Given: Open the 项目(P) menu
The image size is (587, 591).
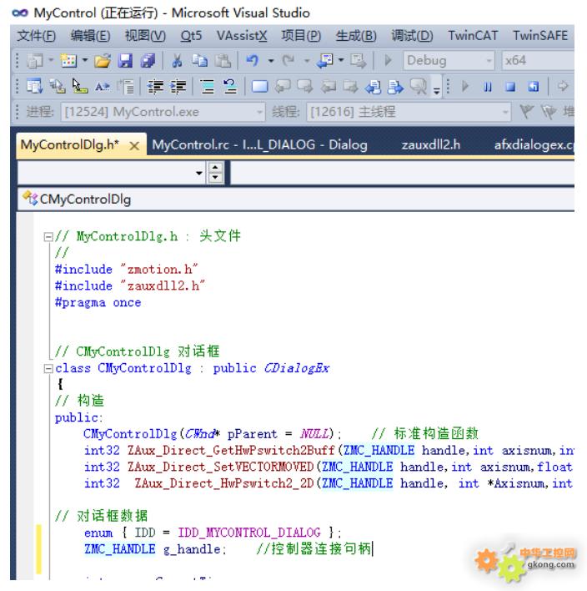Looking at the screenshot, I should click(301, 36).
